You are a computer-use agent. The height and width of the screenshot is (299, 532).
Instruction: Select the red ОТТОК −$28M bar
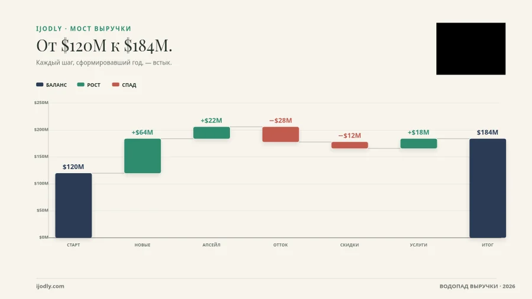(281, 134)
